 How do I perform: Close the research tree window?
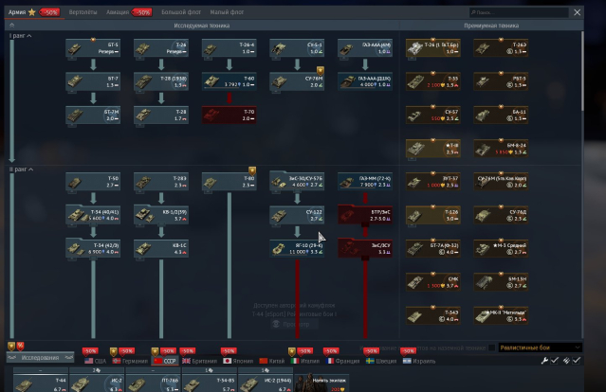point(578,12)
